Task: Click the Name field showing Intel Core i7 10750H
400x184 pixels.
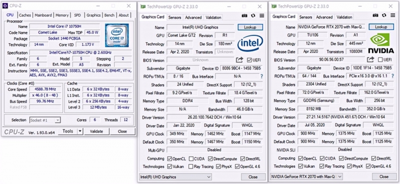Action: [64, 26]
